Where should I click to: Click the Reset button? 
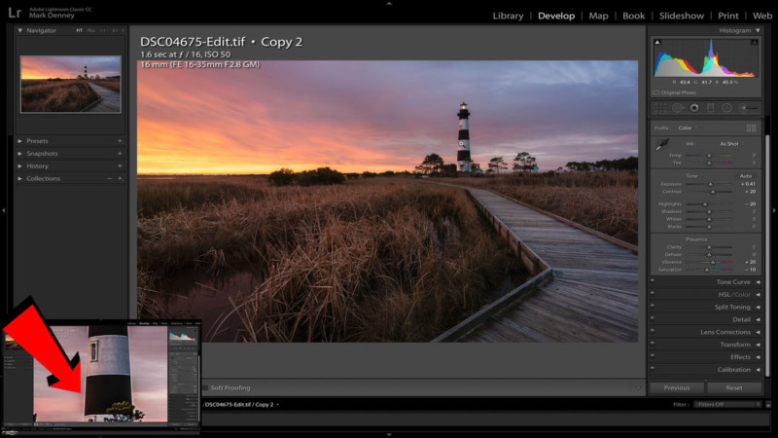click(x=733, y=387)
